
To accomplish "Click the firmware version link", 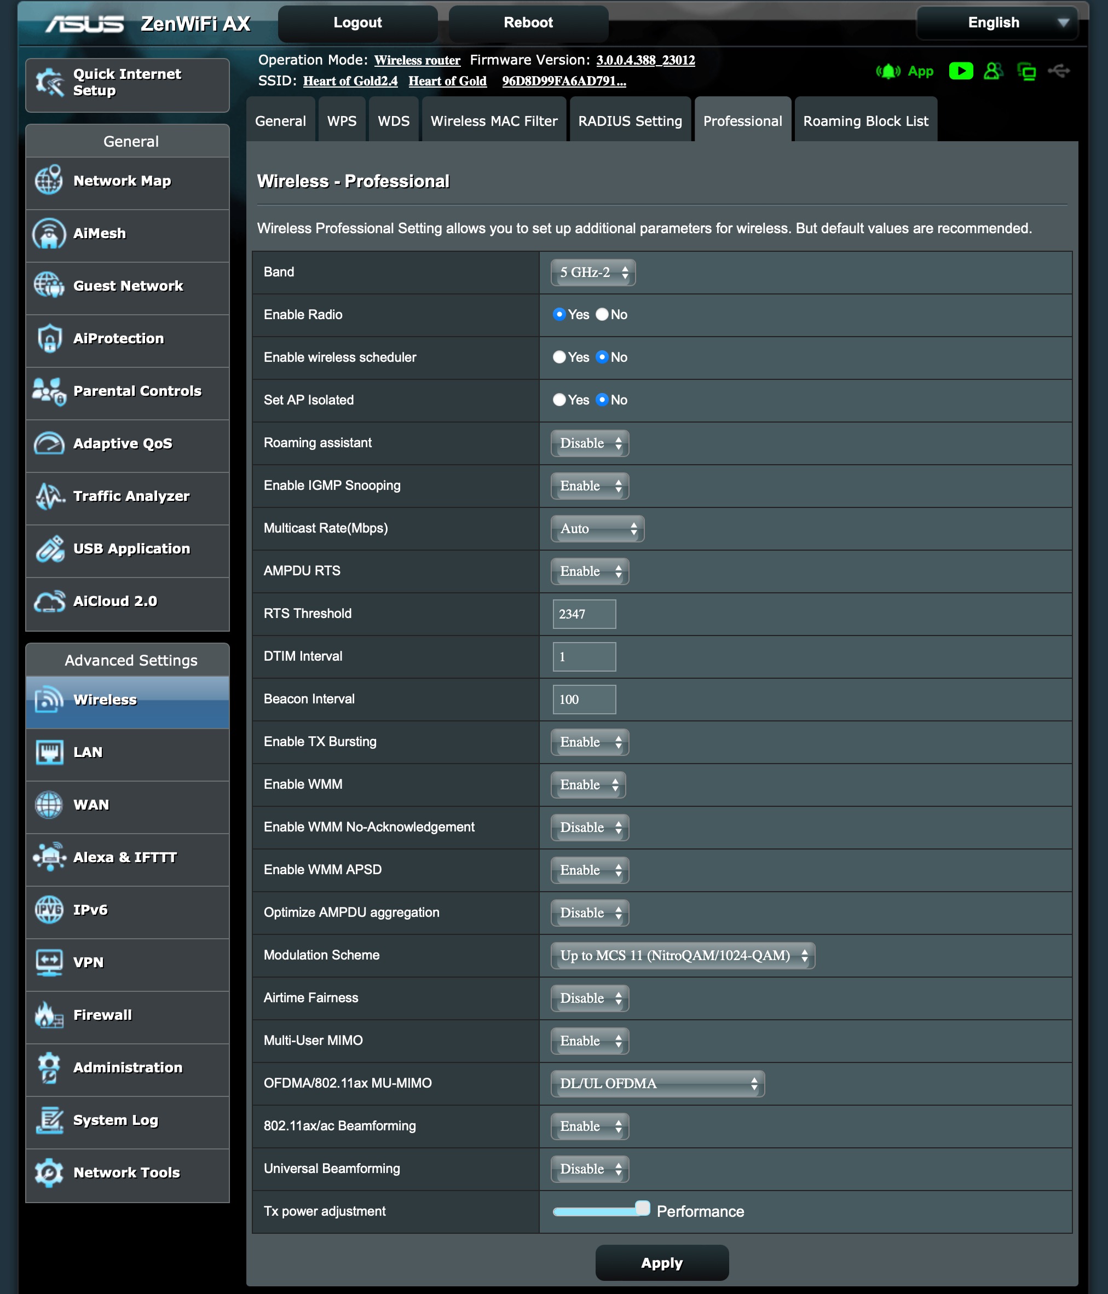I will click(645, 61).
